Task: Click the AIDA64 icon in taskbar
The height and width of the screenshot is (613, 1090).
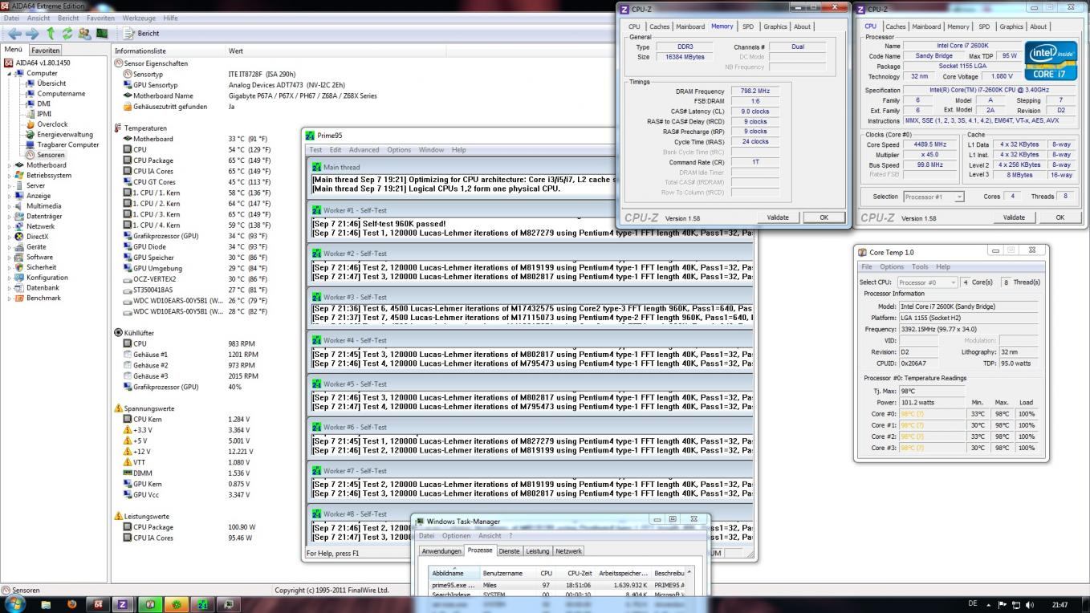Action: (x=97, y=604)
